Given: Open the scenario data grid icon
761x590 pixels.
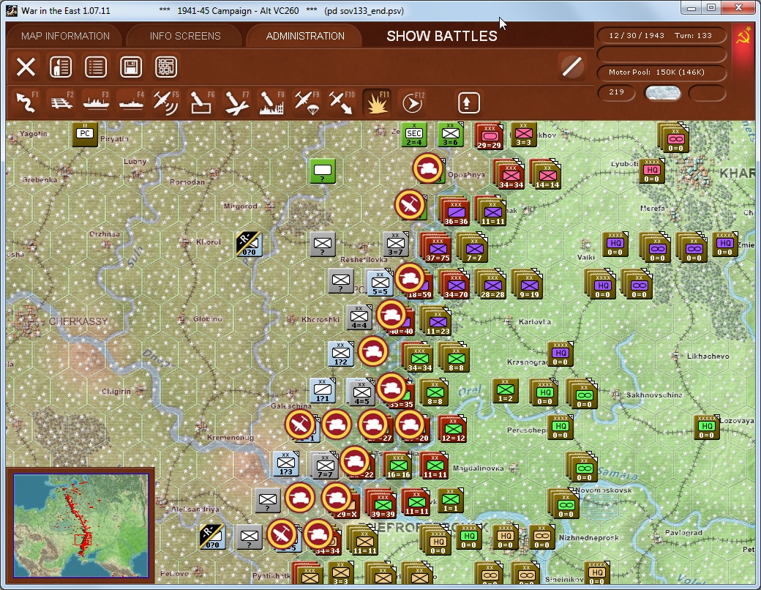Looking at the screenshot, I should pyautogui.click(x=165, y=67).
